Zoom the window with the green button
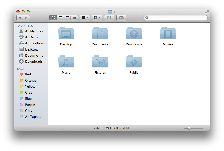 [28, 12]
